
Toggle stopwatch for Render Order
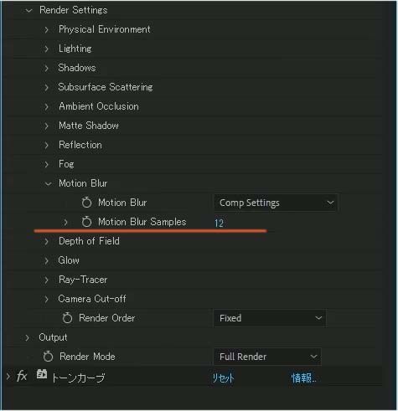point(67,318)
